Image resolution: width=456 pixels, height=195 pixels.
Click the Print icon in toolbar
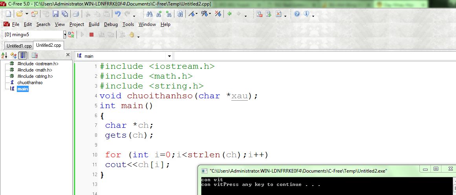76,14
